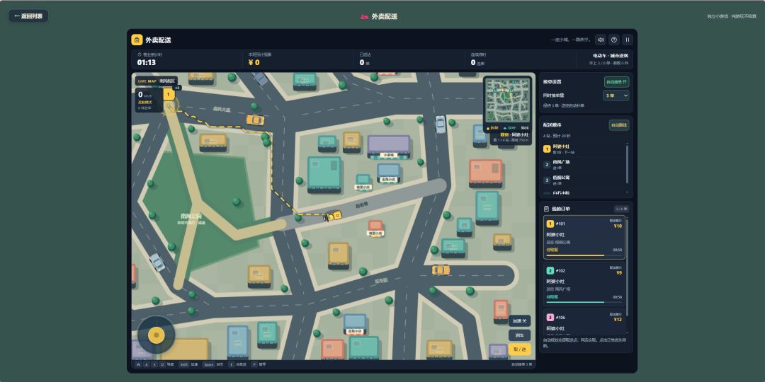Click the speed readout 0 km/h panel

tap(149, 100)
